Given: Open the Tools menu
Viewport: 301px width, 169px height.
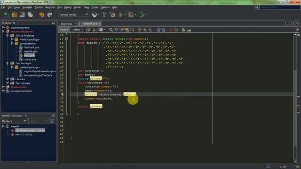Looking at the screenshot, I should 95,8.
